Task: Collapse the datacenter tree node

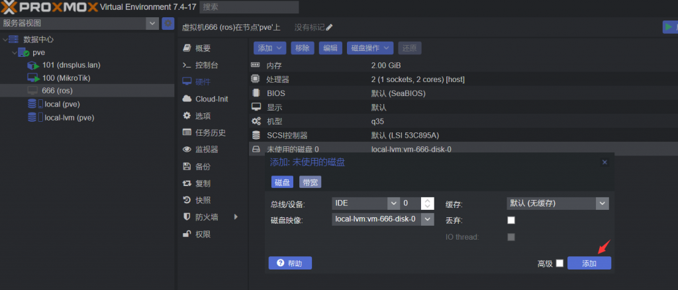Action: pos(5,39)
